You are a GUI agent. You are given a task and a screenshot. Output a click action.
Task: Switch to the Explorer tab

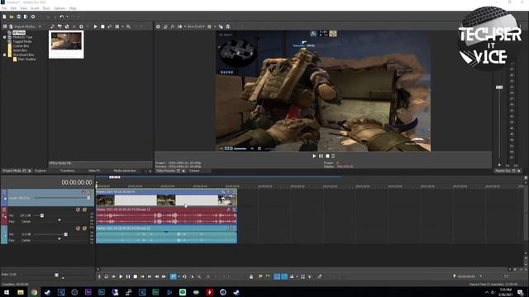pos(41,171)
